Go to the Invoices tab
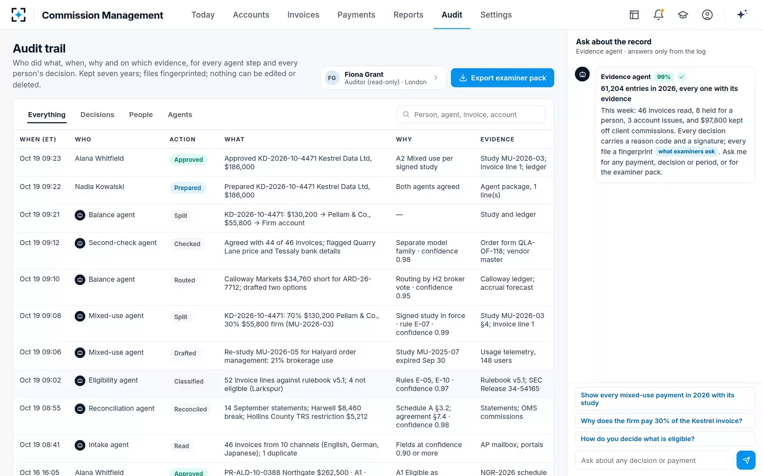 click(x=303, y=15)
